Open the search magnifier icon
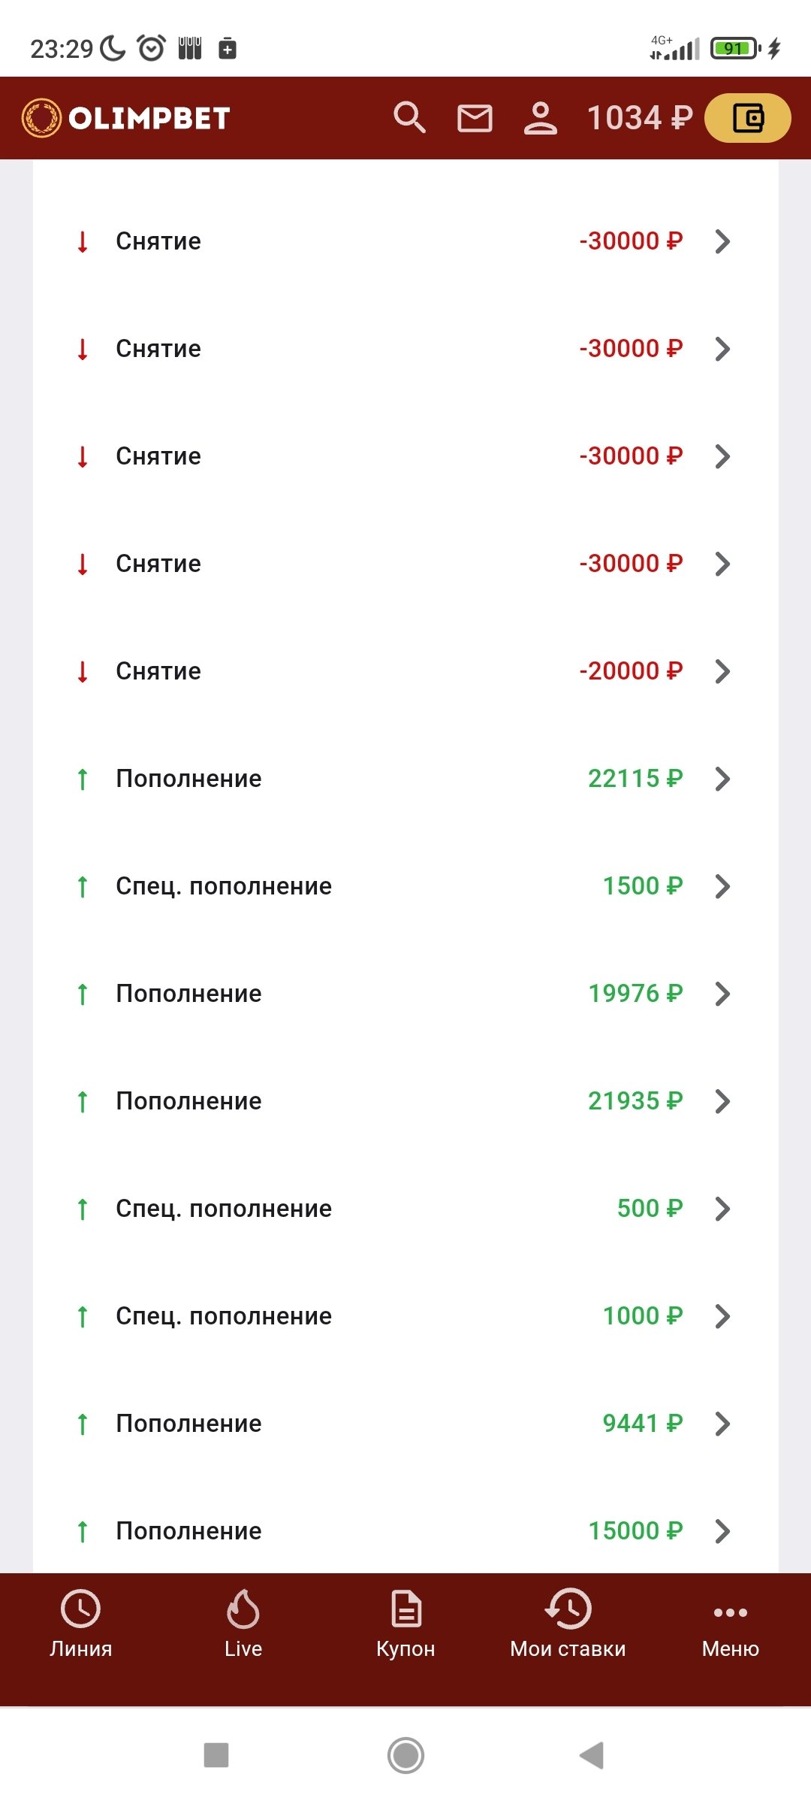Image resolution: width=811 pixels, height=1804 pixels. pyautogui.click(x=409, y=118)
